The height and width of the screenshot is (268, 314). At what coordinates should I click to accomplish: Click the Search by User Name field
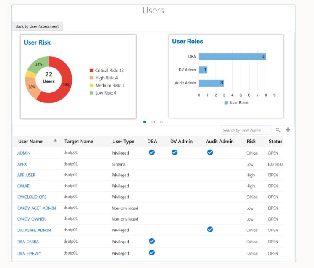point(247,130)
